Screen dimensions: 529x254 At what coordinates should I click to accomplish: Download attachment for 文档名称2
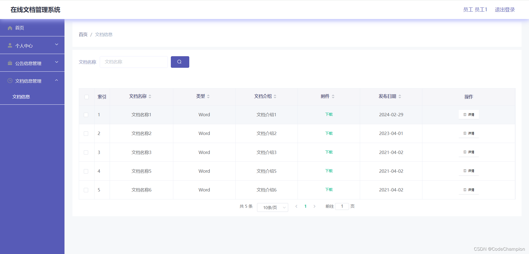coord(329,133)
